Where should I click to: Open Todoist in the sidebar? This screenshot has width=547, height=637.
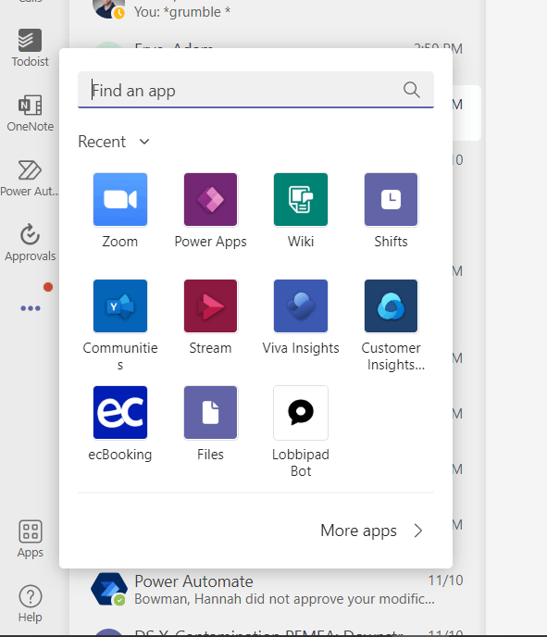[x=30, y=48]
